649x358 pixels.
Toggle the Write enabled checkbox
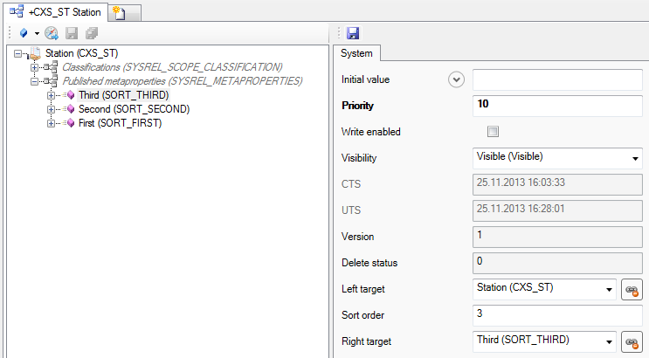[493, 132]
